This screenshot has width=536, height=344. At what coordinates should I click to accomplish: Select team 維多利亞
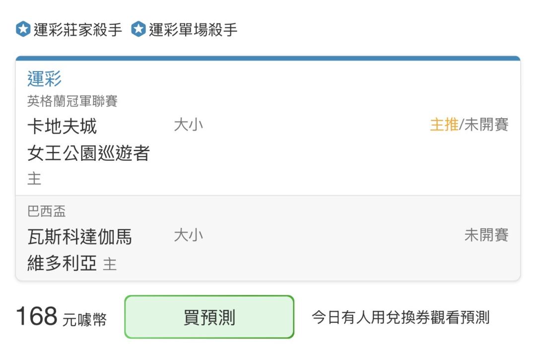coord(62,263)
